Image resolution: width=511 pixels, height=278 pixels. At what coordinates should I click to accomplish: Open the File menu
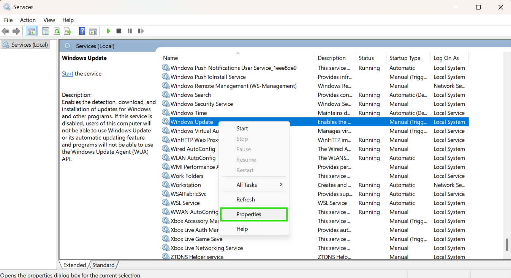click(8, 20)
